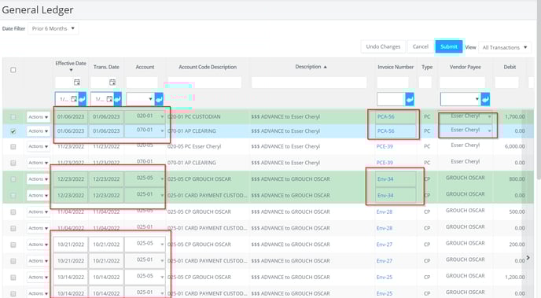Open Vendor Payee dropdown in 020-01 PC CUSTODIAN row
This screenshot has height=298, width=541.
point(489,117)
